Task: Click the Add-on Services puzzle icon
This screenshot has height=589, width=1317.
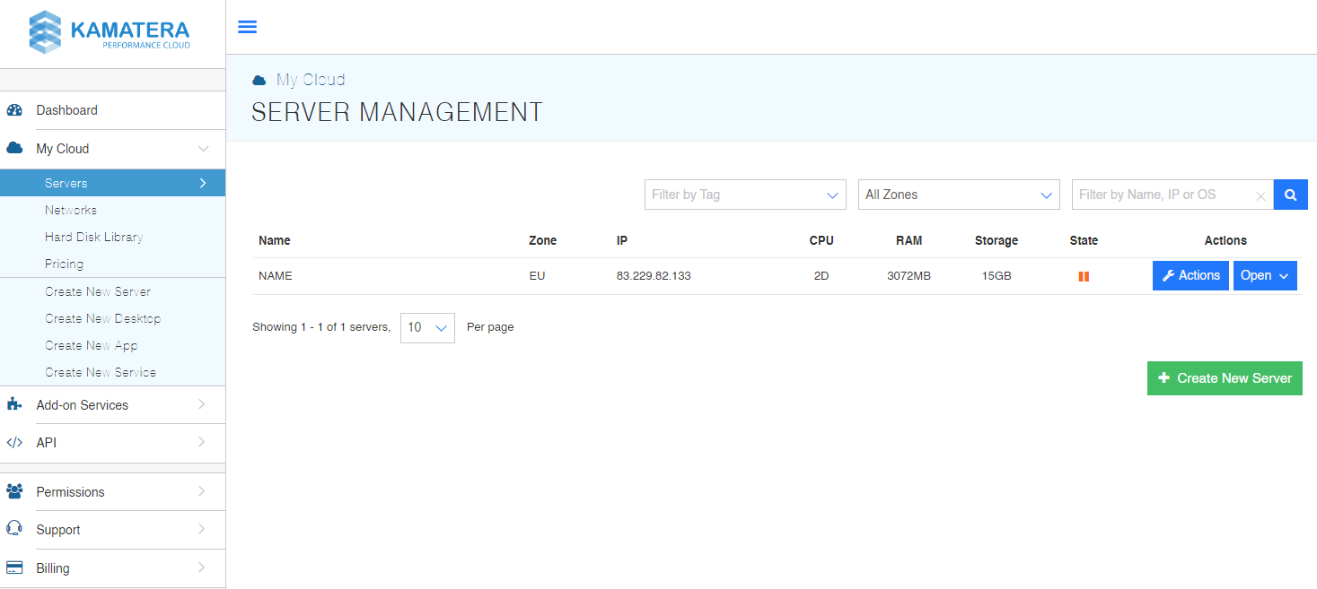Action: click(14, 404)
